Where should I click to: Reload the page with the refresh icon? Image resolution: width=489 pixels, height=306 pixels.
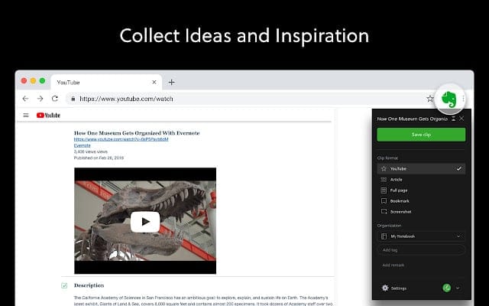click(55, 99)
